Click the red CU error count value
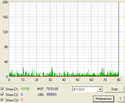Viewport: 125px width, 103px height. click(x=22, y=100)
